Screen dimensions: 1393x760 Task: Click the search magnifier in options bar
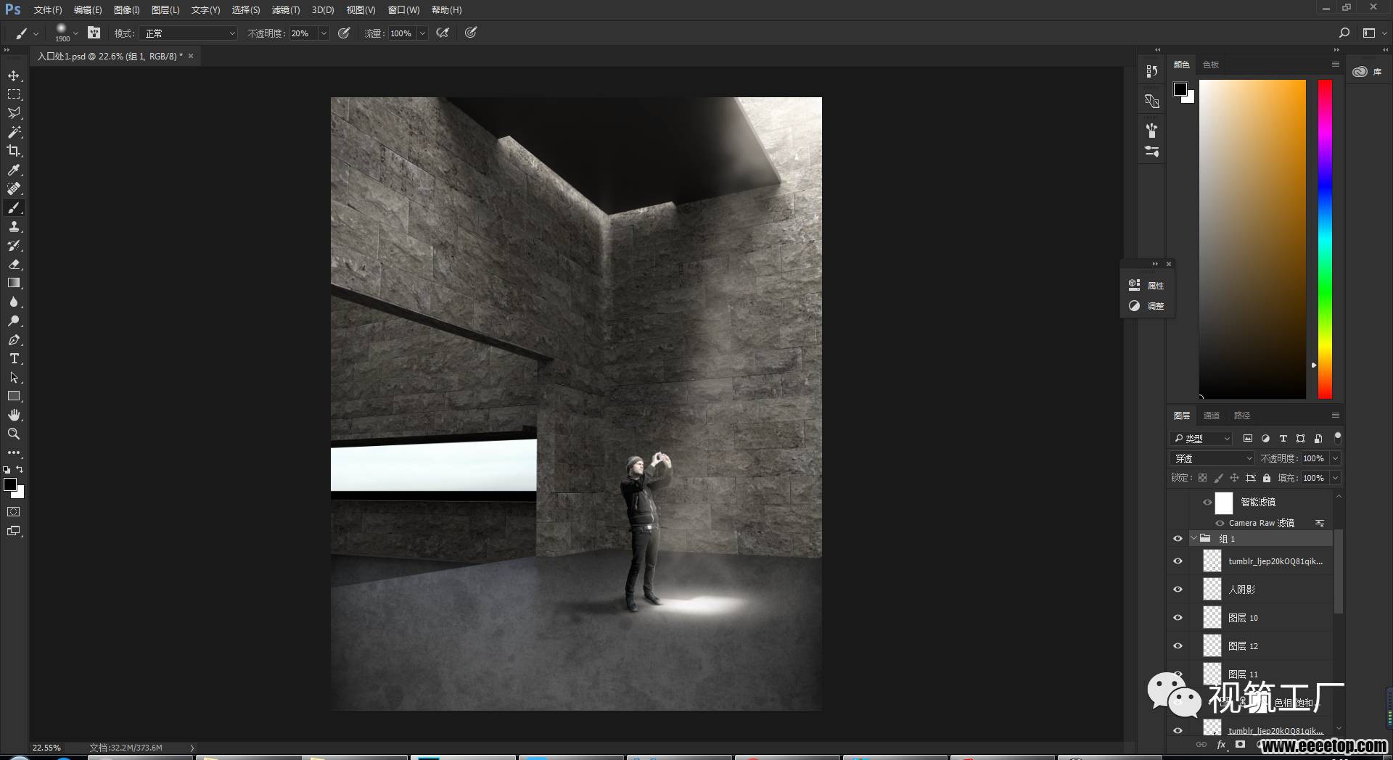tap(1344, 33)
